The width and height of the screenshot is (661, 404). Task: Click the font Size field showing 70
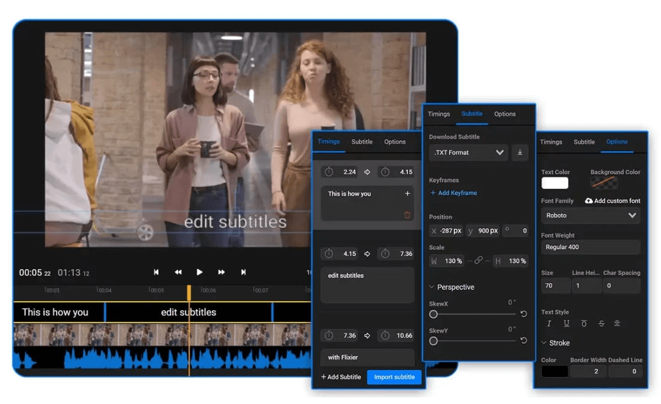tap(556, 285)
